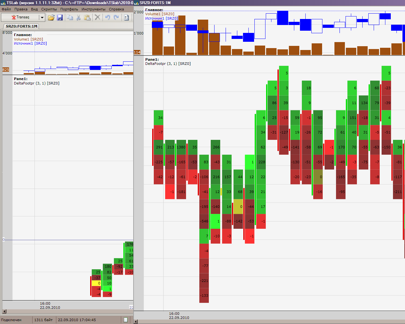Image resolution: width=405 pixels, height=324 pixels.
Task: Click the footprint cell showing 176 in main window
Action: [x=129, y=244]
